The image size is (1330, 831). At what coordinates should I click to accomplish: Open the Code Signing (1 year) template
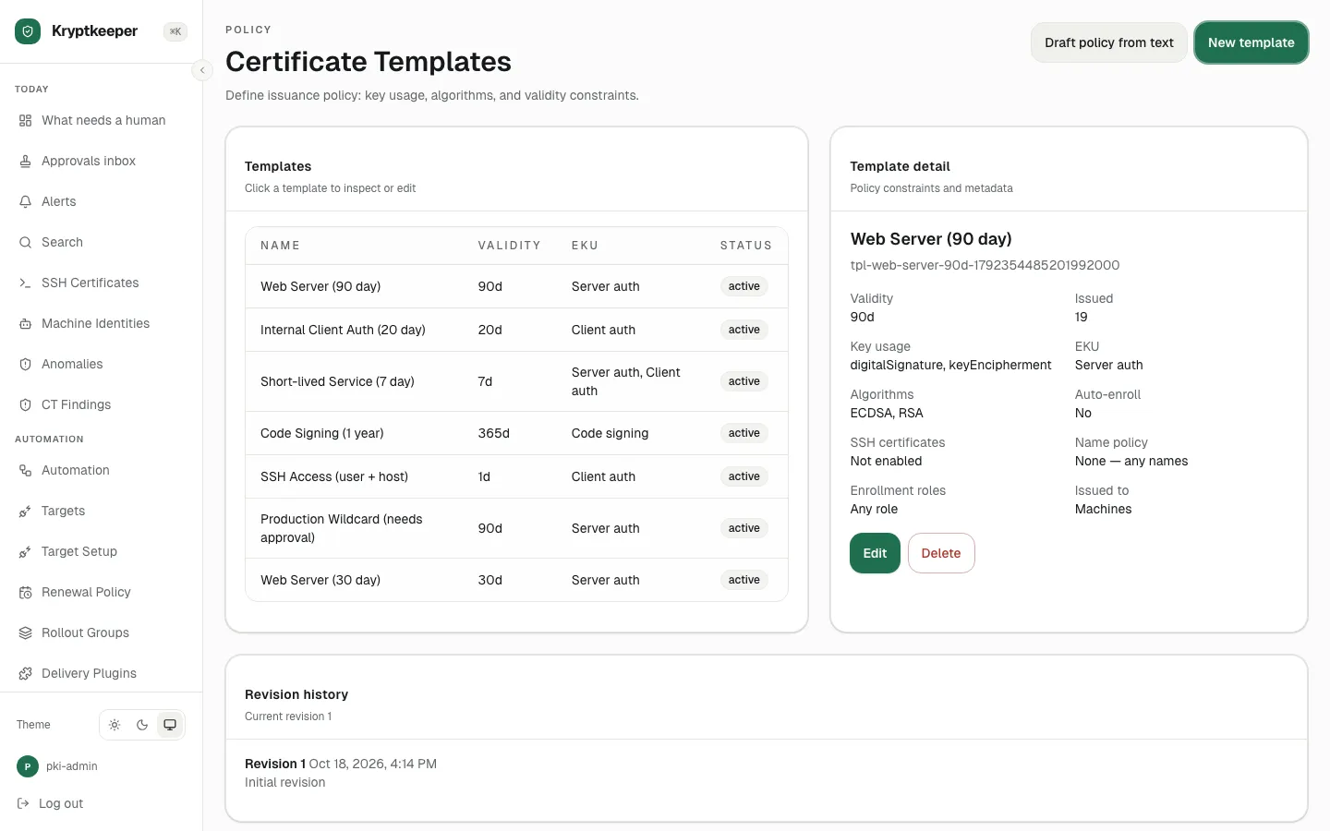click(x=516, y=433)
